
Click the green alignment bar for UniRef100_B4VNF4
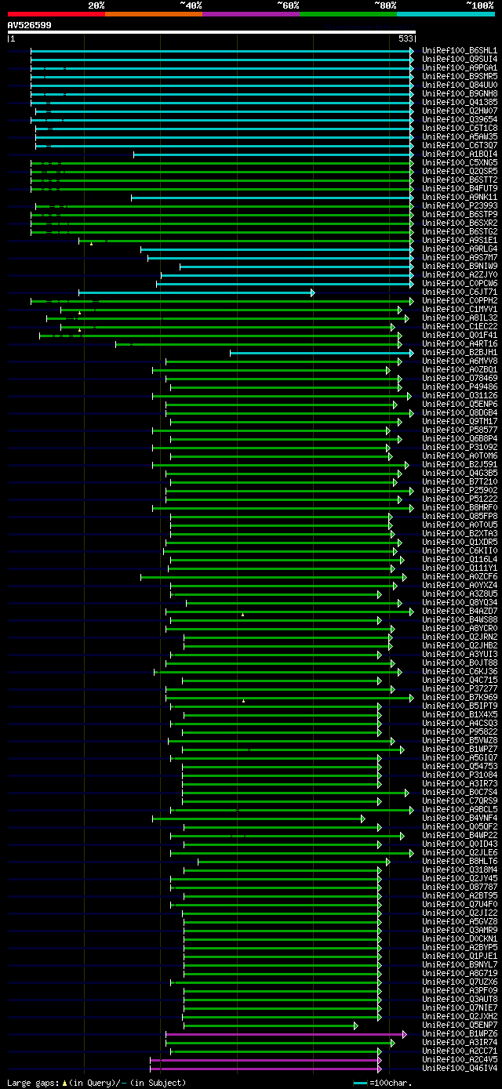pos(259,819)
